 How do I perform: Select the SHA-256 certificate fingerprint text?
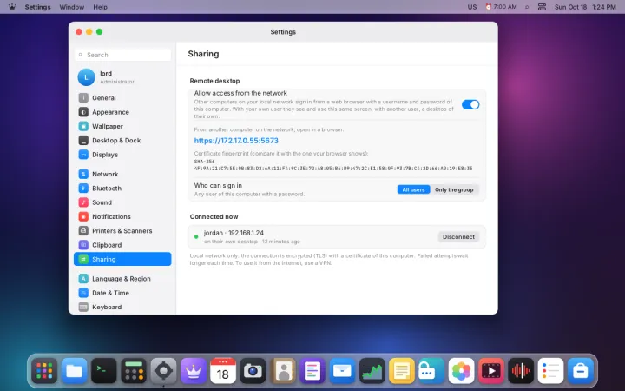pyautogui.click(x=333, y=165)
